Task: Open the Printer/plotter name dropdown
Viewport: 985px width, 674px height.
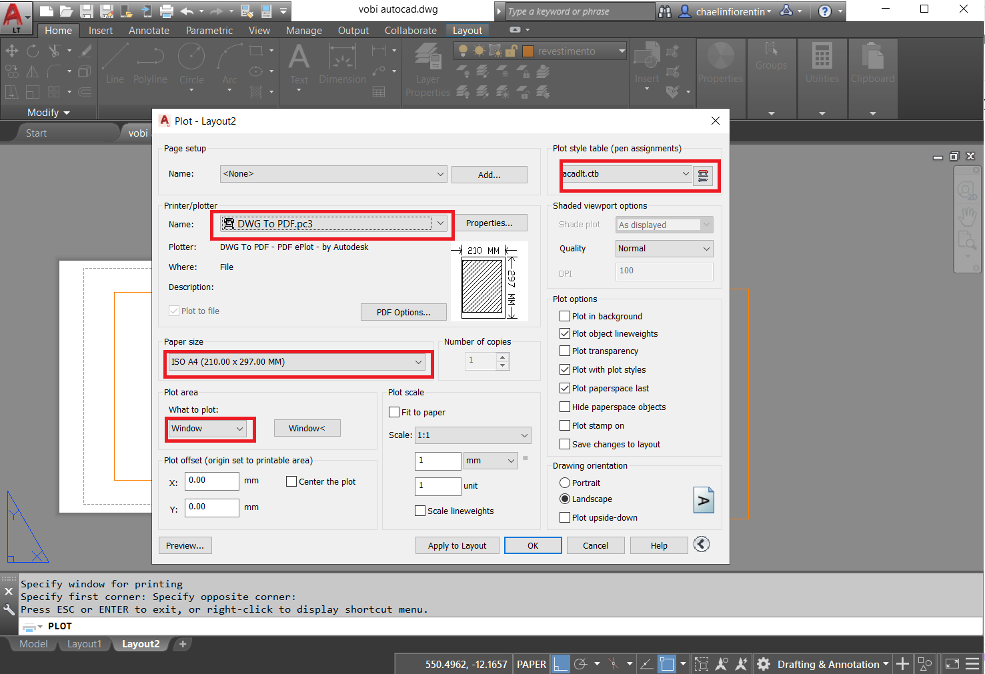Action: point(333,223)
